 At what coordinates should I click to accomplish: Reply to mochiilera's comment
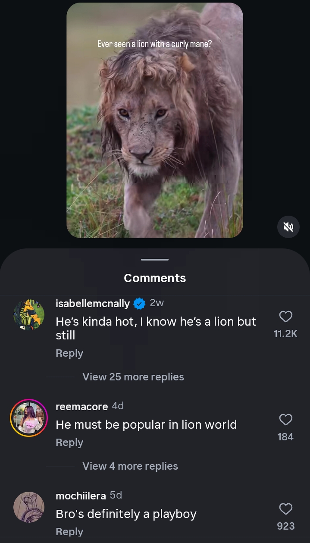(x=69, y=532)
